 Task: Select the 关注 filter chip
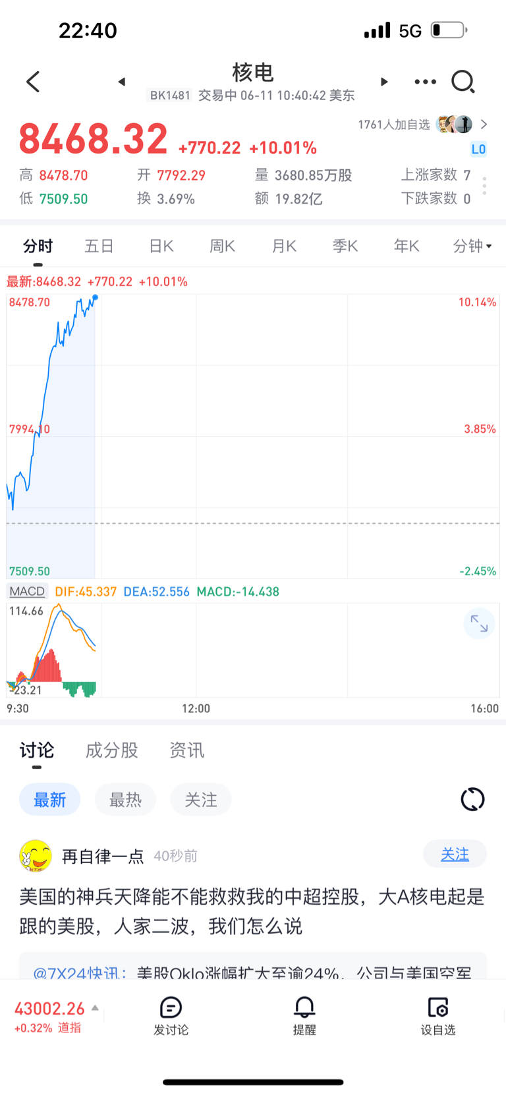click(201, 800)
